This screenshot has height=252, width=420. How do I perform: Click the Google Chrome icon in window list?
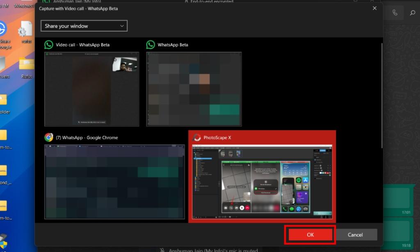(x=49, y=137)
